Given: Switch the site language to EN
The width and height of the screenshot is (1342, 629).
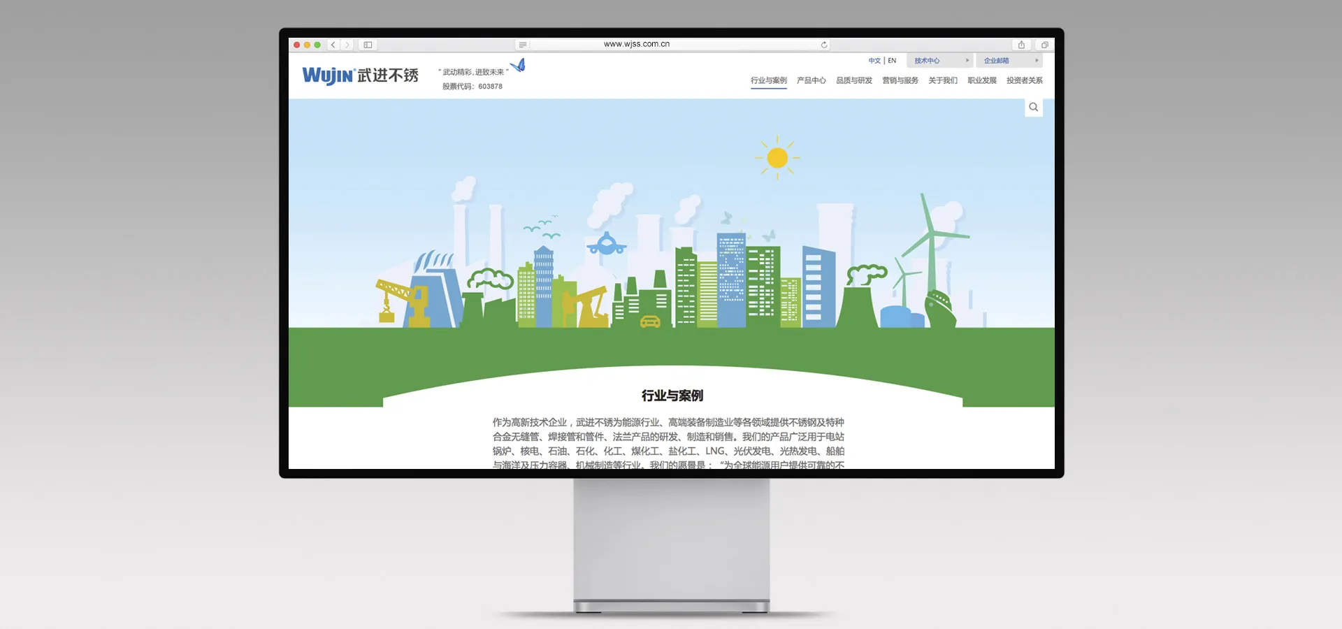Looking at the screenshot, I should click(892, 61).
